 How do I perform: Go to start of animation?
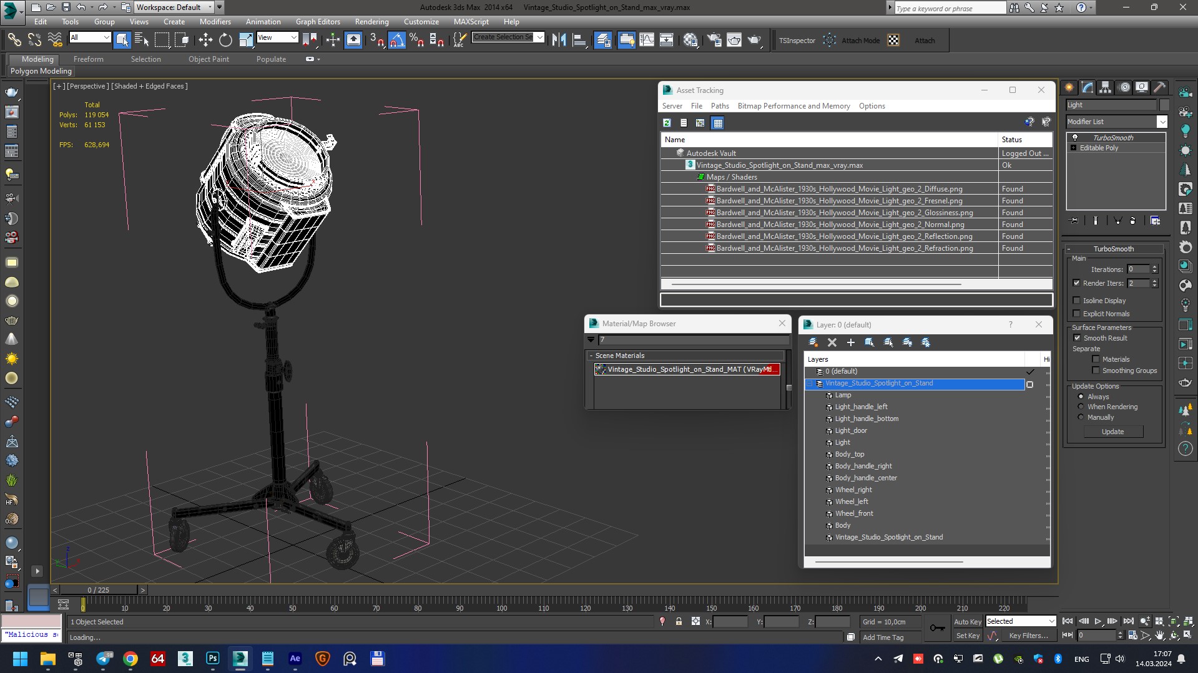coord(1068,621)
